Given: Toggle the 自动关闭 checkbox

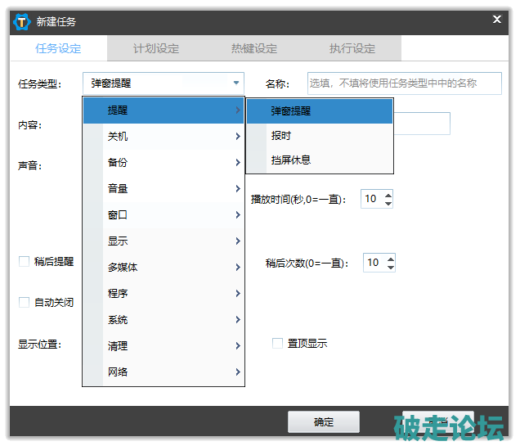Looking at the screenshot, I should [25, 302].
